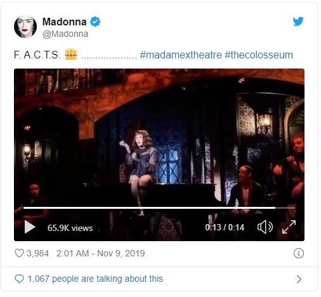Viewport: 321px width, 297px height.
Task: Click the Madonna display name
Action: coord(65,22)
